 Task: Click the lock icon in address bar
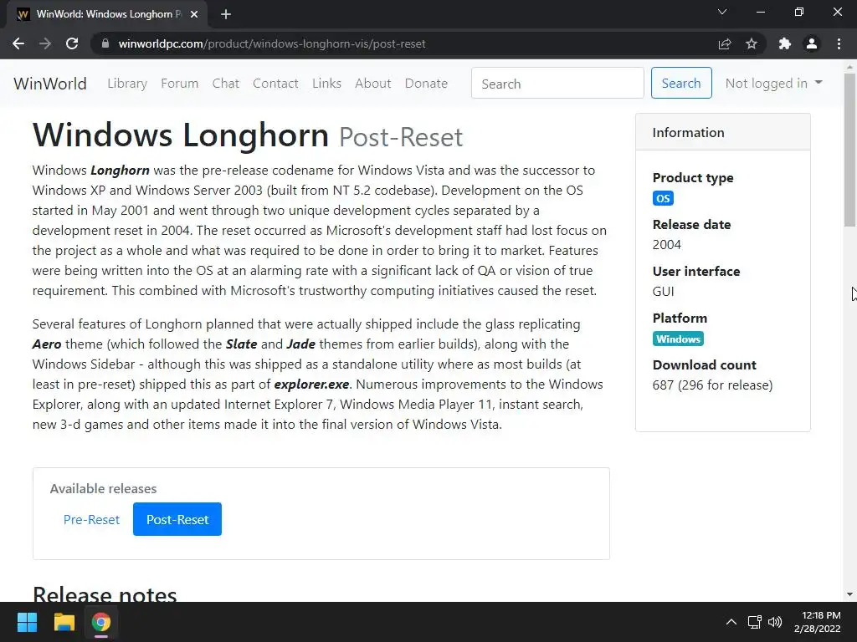(x=105, y=43)
